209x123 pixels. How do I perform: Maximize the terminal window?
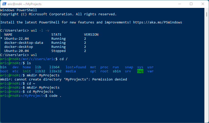(x=191, y=4)
